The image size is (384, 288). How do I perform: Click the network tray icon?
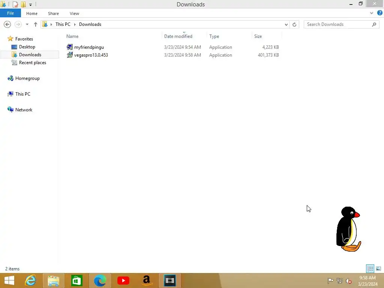pos(339,280)
